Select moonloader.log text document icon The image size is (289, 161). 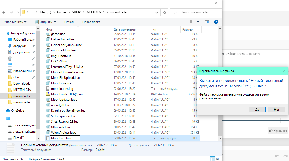pos(48,89)
